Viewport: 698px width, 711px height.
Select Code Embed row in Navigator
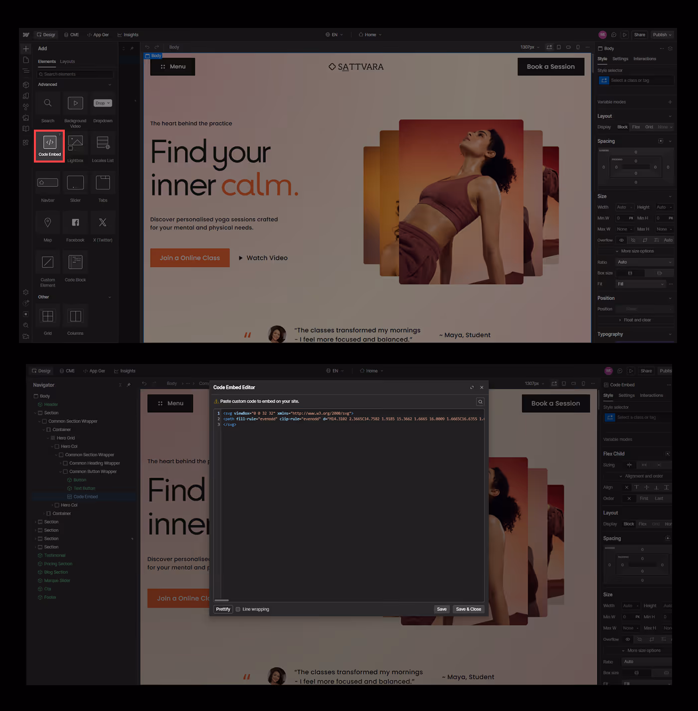pyautogui.click(x=84, y=497)
